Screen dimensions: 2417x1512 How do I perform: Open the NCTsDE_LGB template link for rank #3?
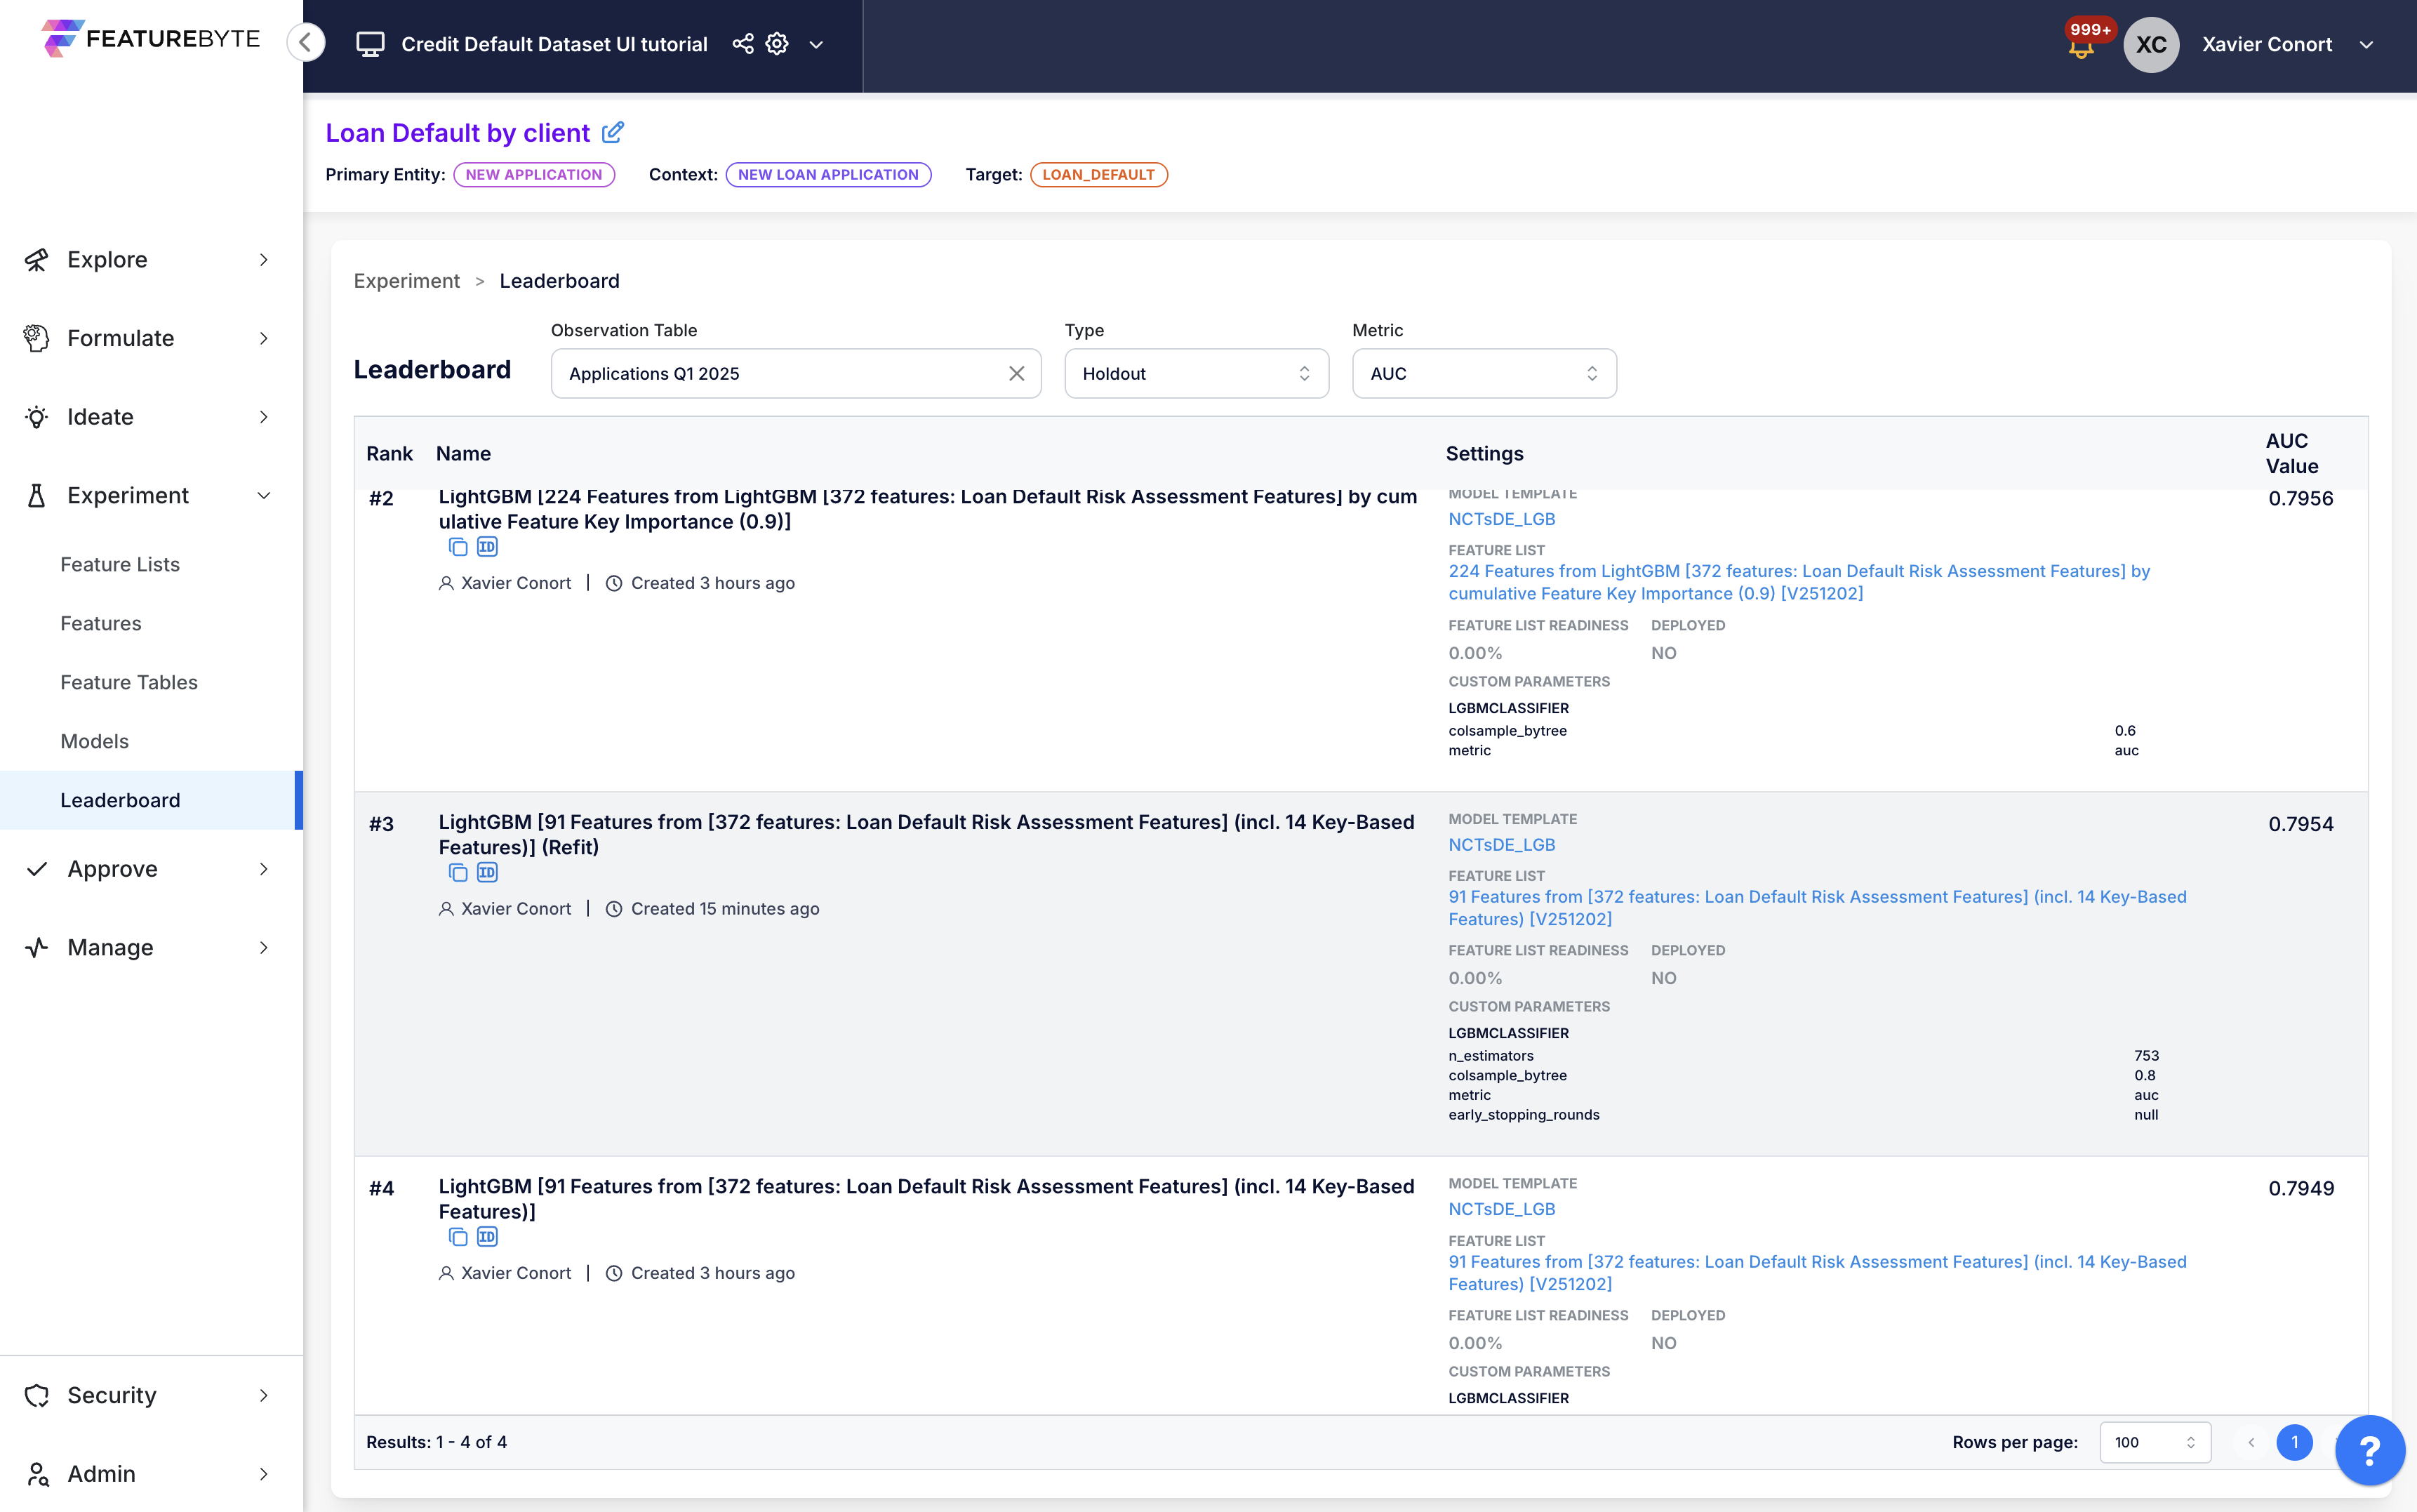tap(1501, 845)
